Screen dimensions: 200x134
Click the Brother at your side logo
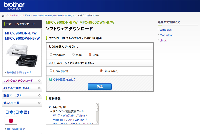(x=14, y=6)
